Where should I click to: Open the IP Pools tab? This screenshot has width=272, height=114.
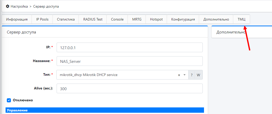(x=42, y=20)
